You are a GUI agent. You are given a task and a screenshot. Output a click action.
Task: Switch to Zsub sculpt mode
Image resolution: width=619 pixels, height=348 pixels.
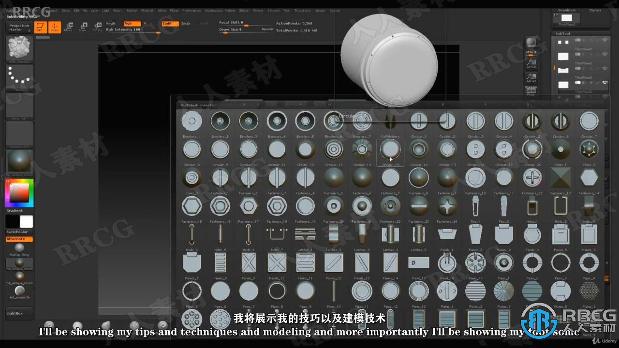point(186,23)
